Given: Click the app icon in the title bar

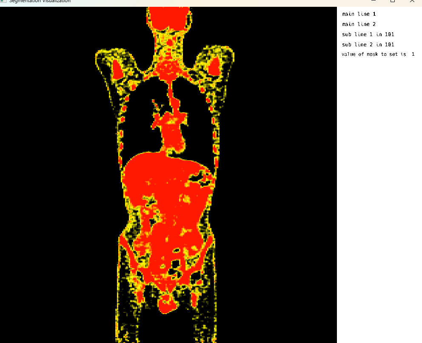Looking at the screenshot, I should (x=3, y=1).
